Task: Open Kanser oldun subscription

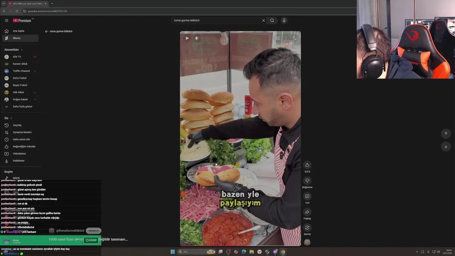Action: (20, 64)
